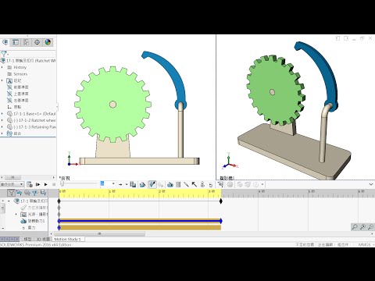Click the Calculate motion study icon
The height and width of the screenshot is (281, 375).
click(x=30, y=184)
